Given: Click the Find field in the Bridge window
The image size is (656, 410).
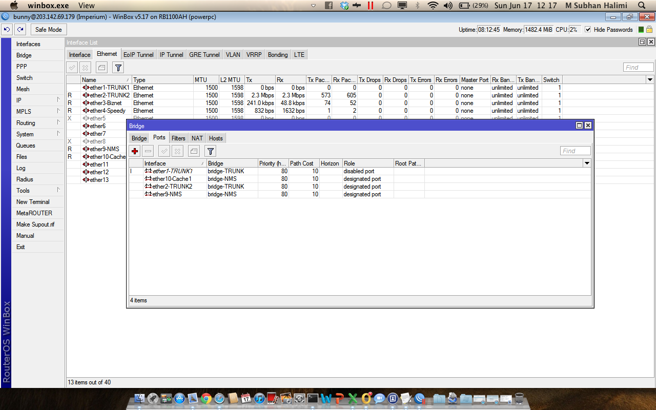Looking at the screenshot, I should 575,150.
